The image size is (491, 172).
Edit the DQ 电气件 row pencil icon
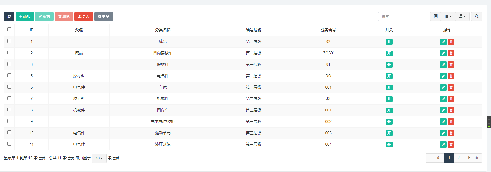443,76
